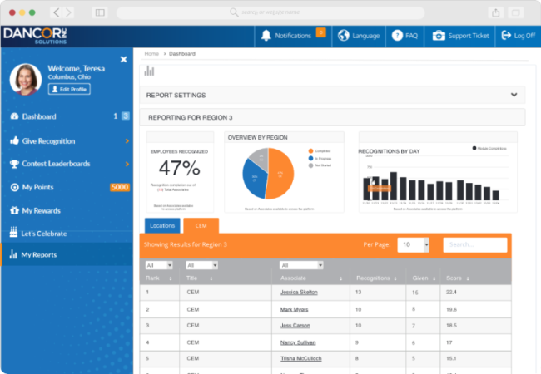
Task: Expand Contest Leaderboards submenu arrow
Action: click(127, 165)
